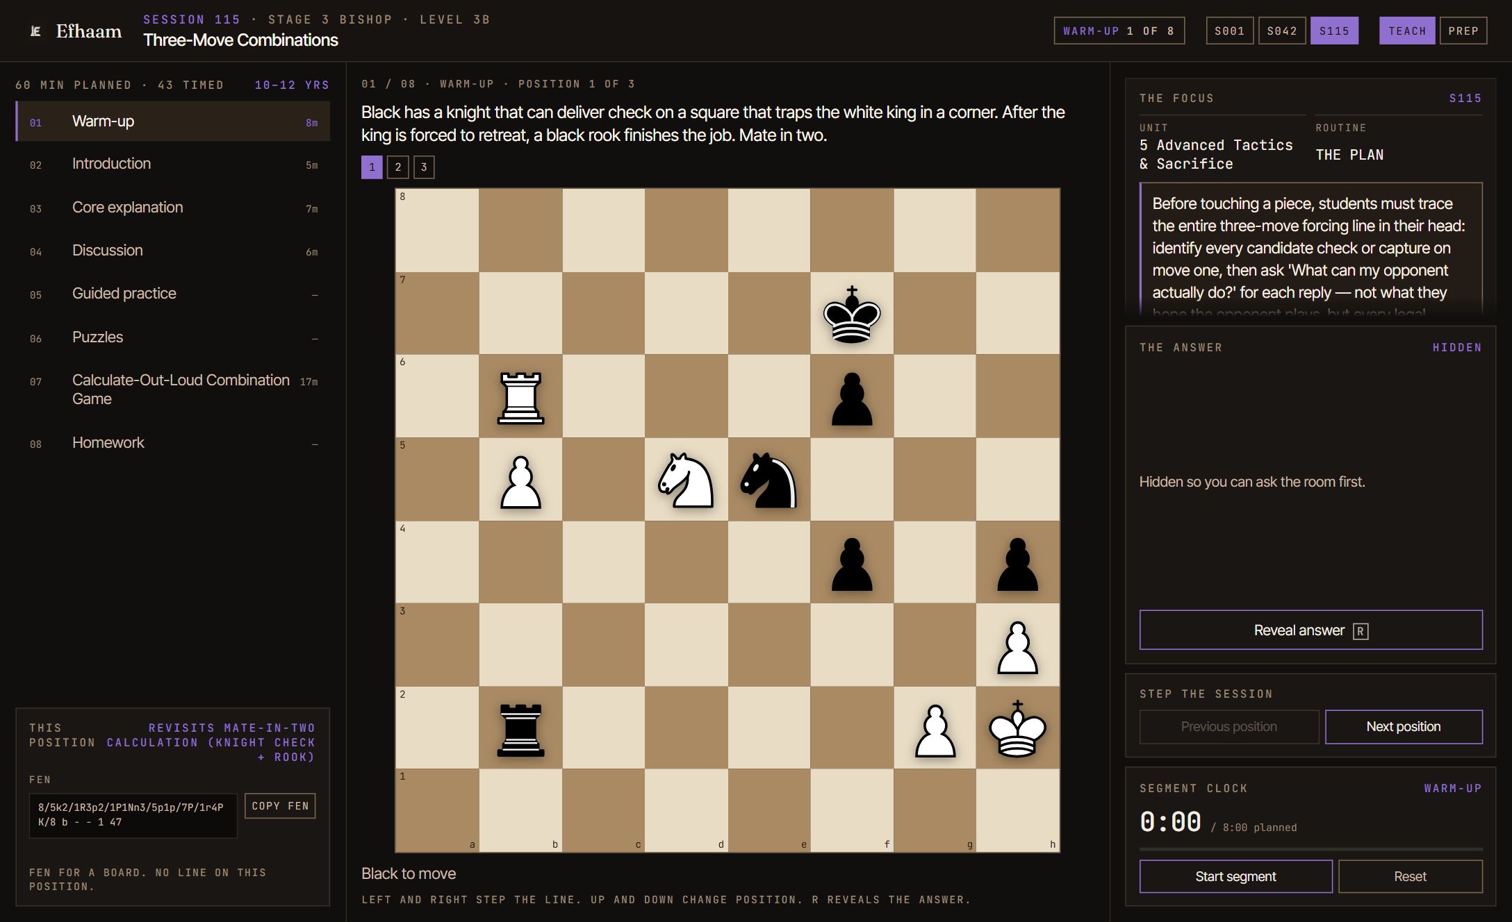This screenshot has width=1512, height=922.
Task: Click the focus plan text box
Action: coord(1310,250)
